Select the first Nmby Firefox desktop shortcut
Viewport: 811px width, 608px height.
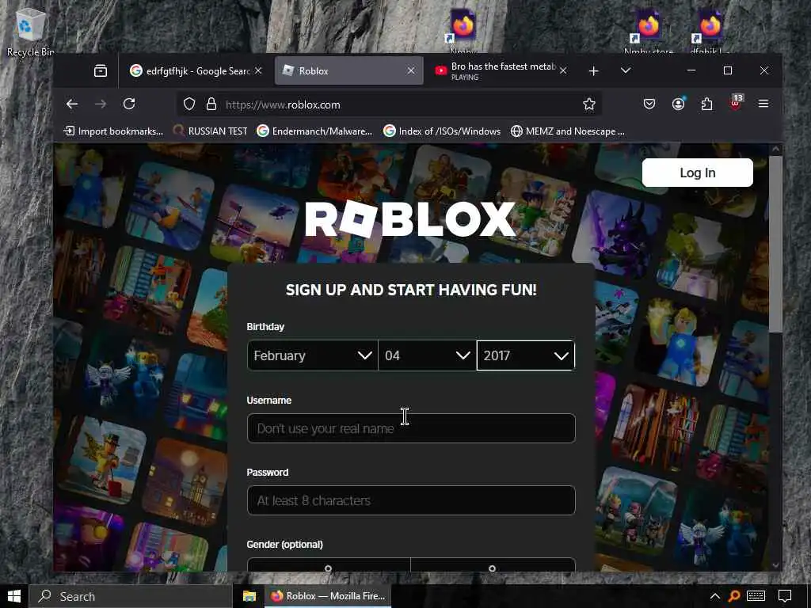(463, 32)
